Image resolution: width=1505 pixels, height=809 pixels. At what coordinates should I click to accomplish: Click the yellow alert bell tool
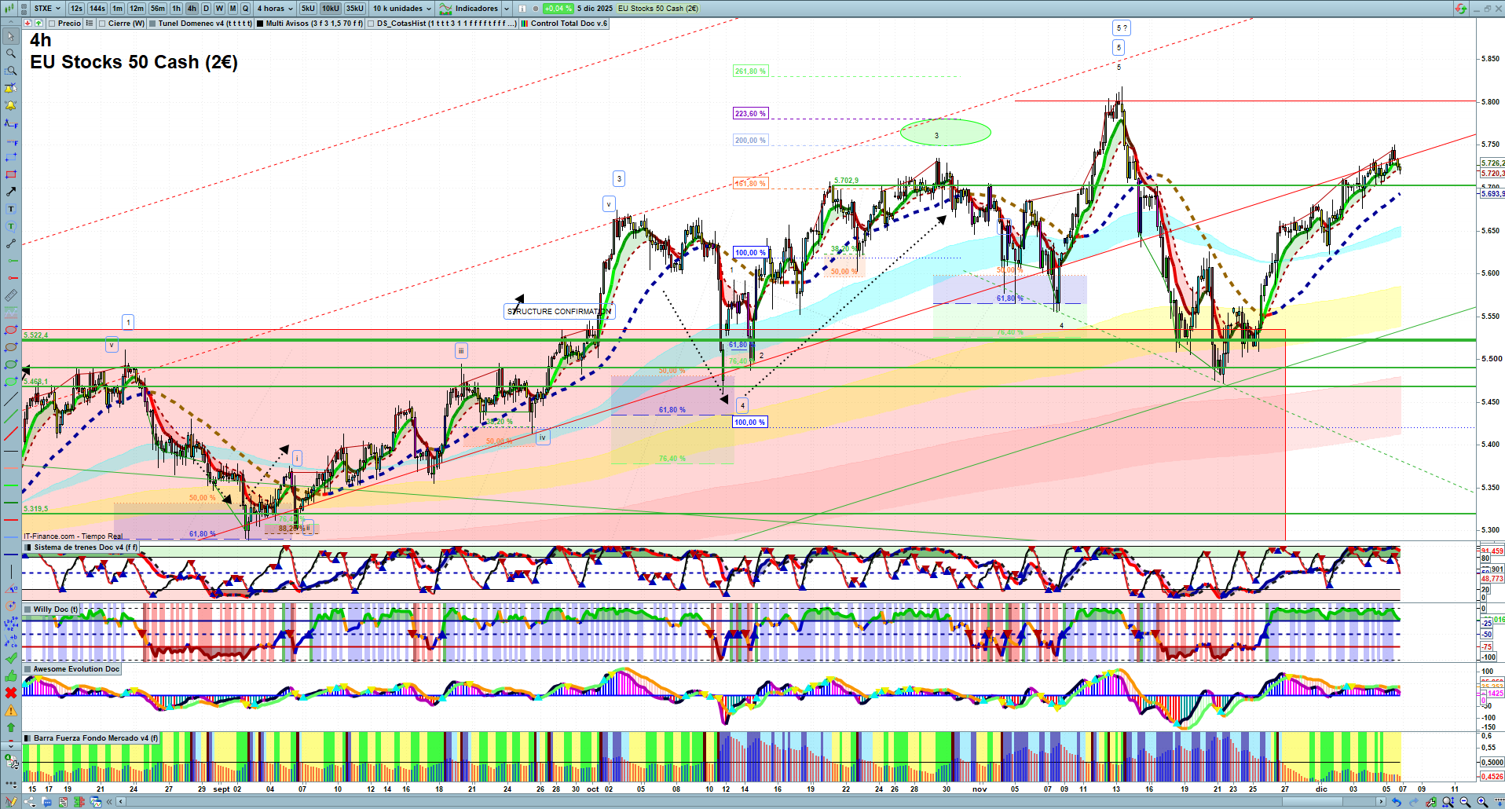point(11,105)
